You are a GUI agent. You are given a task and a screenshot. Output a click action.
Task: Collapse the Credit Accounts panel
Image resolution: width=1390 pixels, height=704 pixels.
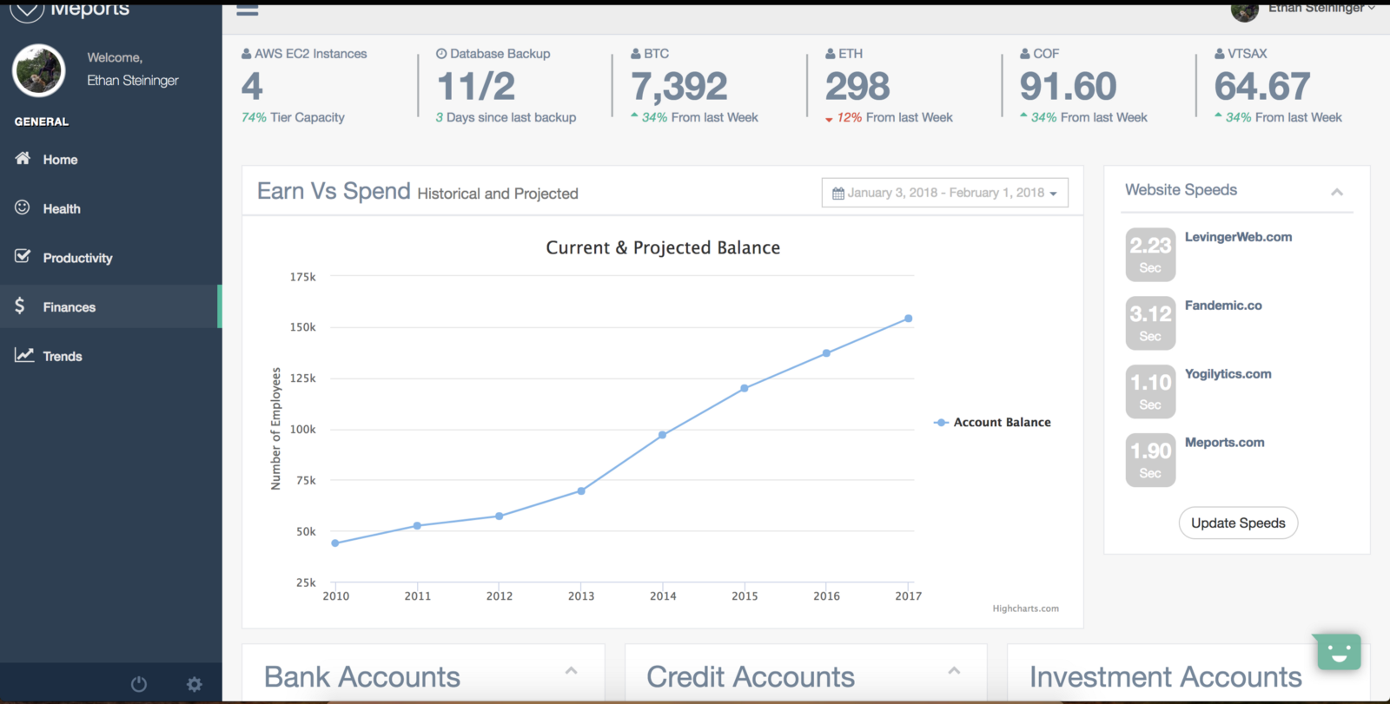pyautogui.click(x=954, y=671)
